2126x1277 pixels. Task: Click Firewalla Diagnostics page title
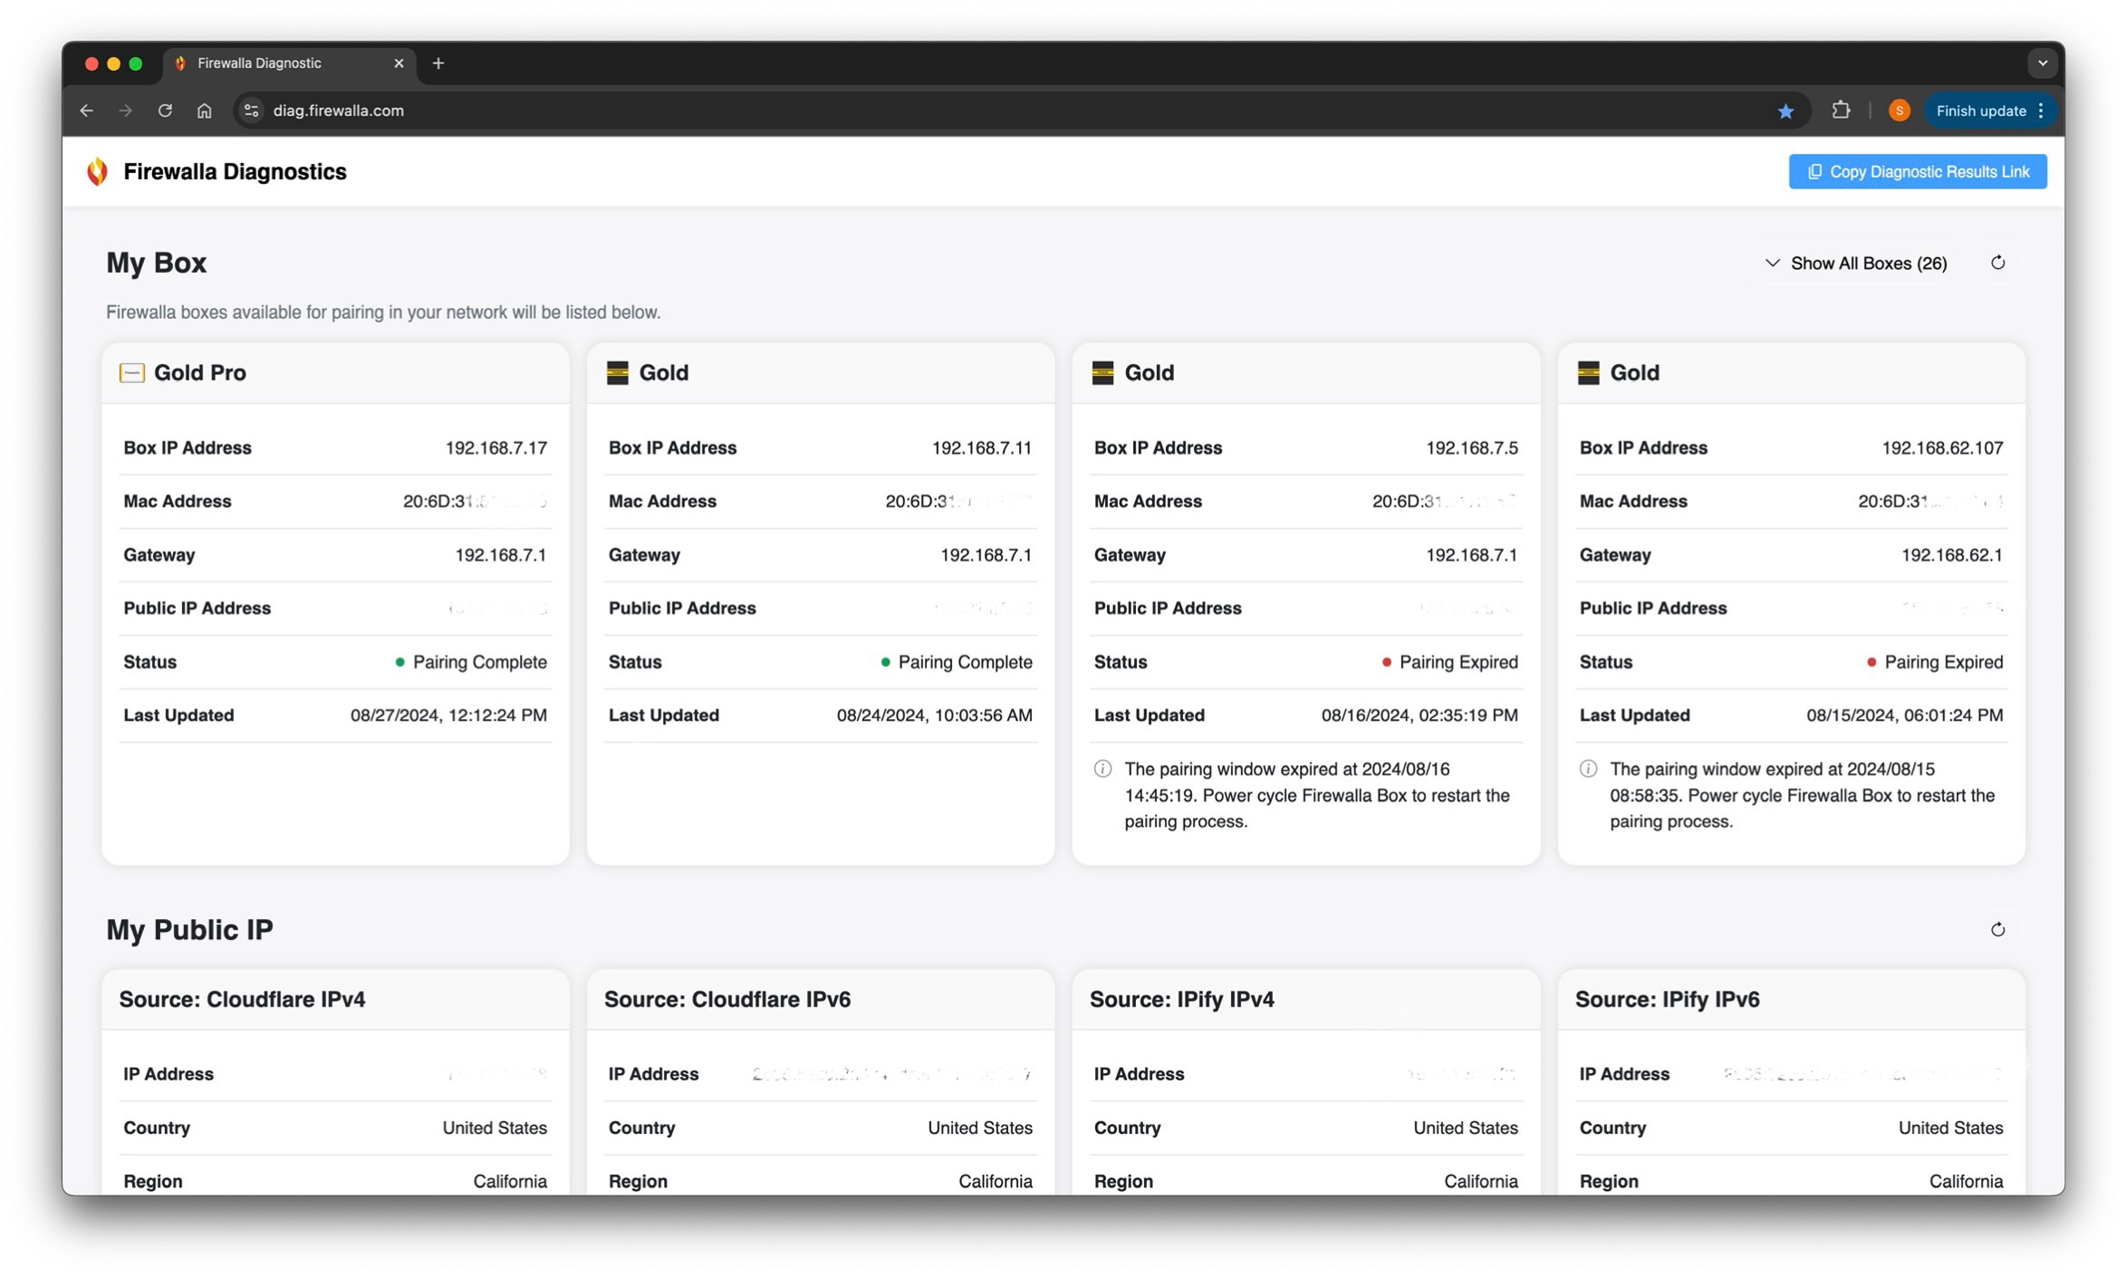point(235,171)
